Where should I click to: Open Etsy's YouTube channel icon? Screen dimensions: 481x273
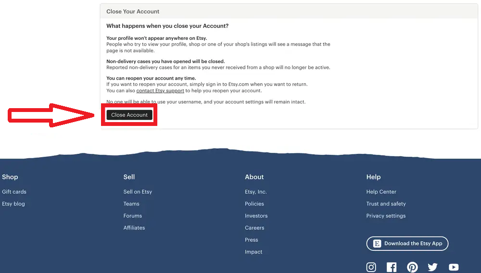454,267
